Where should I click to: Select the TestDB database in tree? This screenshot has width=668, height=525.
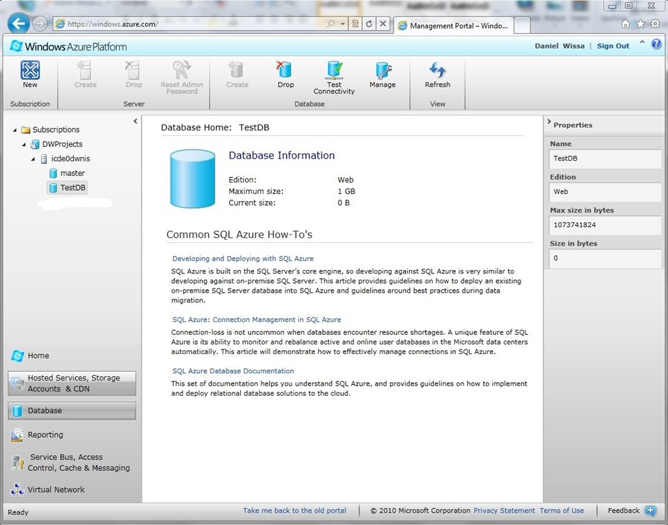pos(67,187)
